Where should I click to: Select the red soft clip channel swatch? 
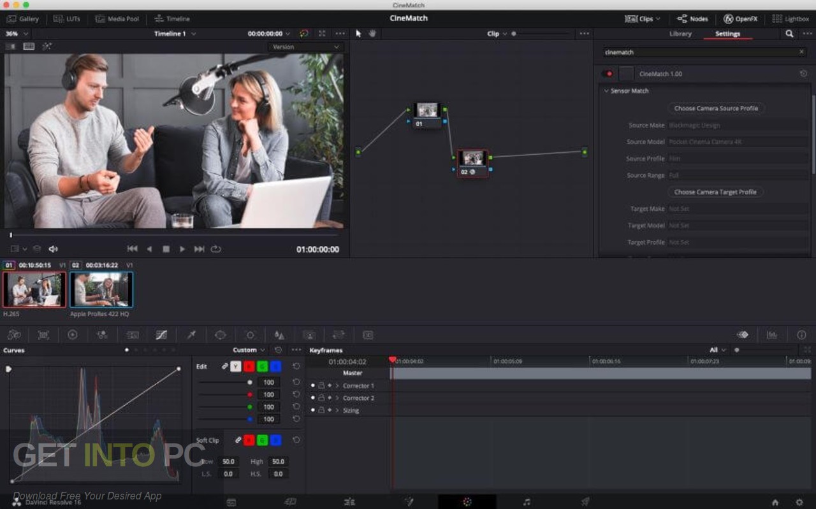coord(249,440)
